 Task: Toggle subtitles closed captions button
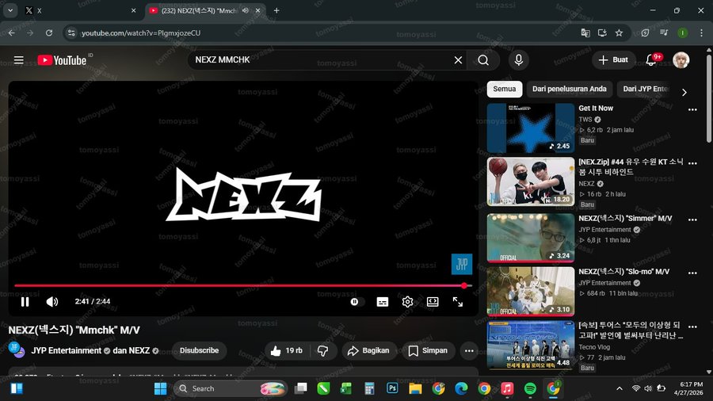click(383, 302)
